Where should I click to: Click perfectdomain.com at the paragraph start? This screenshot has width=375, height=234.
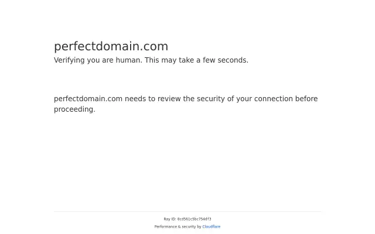(x=88, y=99)
